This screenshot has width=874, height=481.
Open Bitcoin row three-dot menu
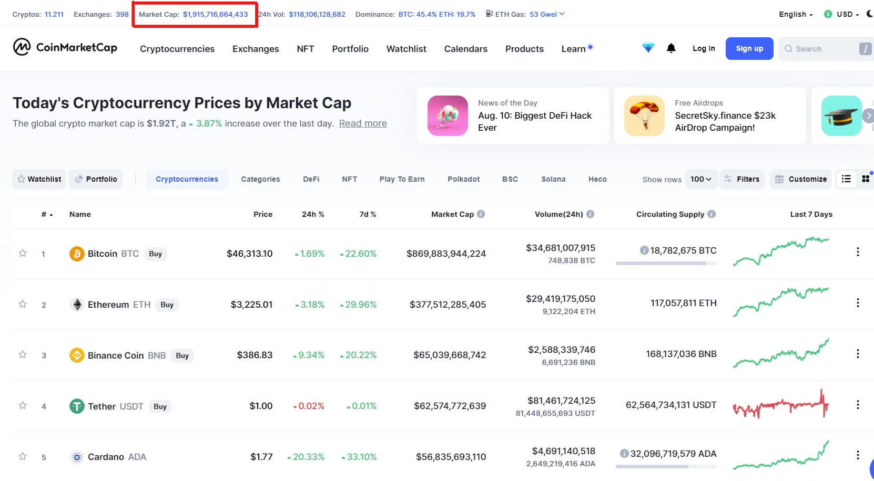pyautogui.click(x=858, y=252)
